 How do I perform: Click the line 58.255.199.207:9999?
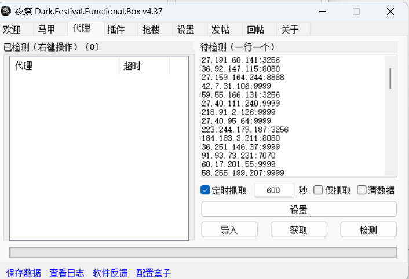click(x=243, y=172)
